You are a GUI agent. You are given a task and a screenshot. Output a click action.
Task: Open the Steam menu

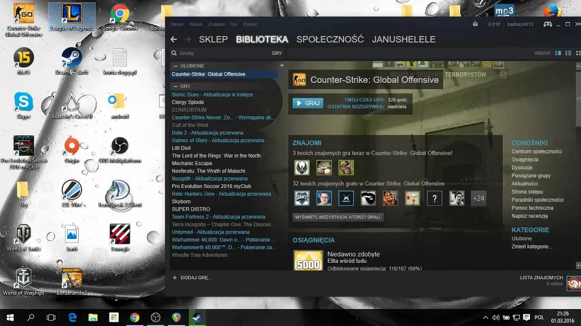coord(177,24)
